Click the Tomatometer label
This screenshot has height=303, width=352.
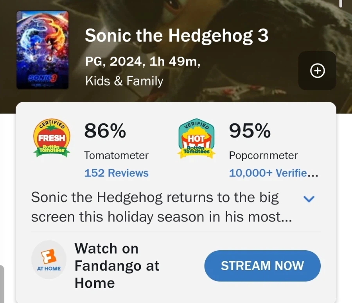(116, 155)
